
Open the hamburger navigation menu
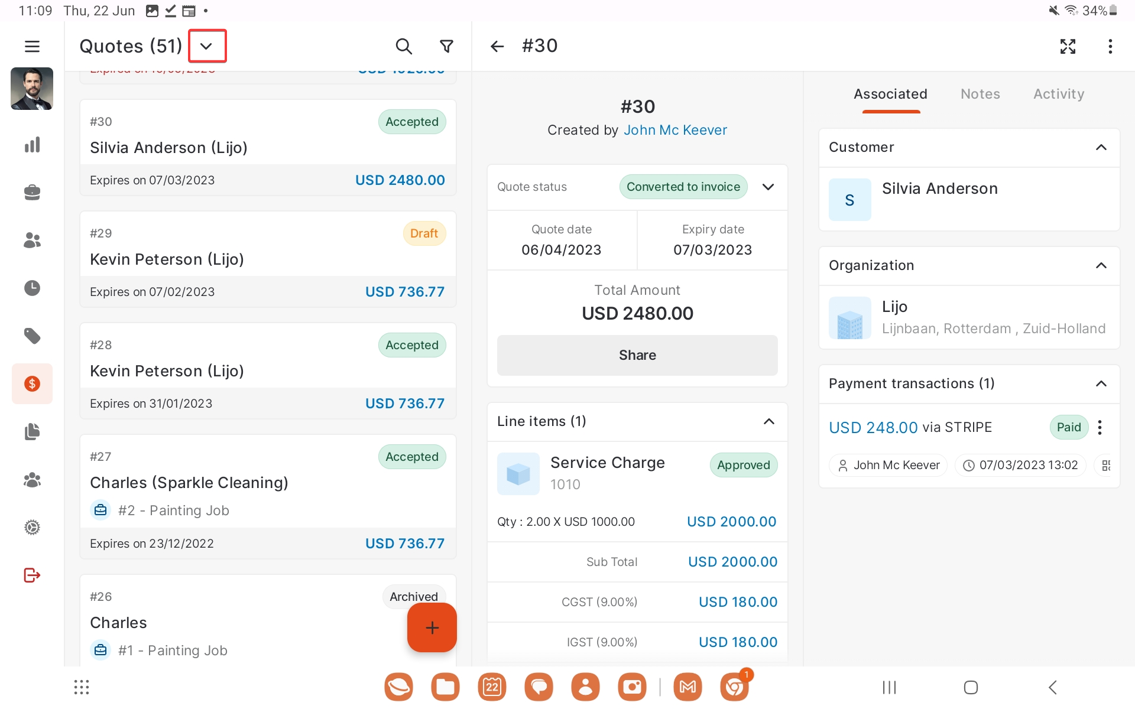[x=32, y=46]
